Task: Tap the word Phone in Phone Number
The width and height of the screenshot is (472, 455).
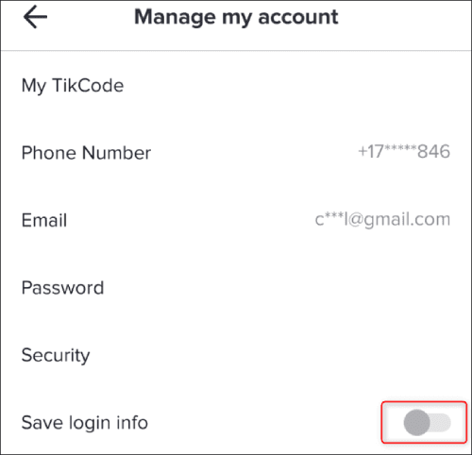Action: (49, 153)
